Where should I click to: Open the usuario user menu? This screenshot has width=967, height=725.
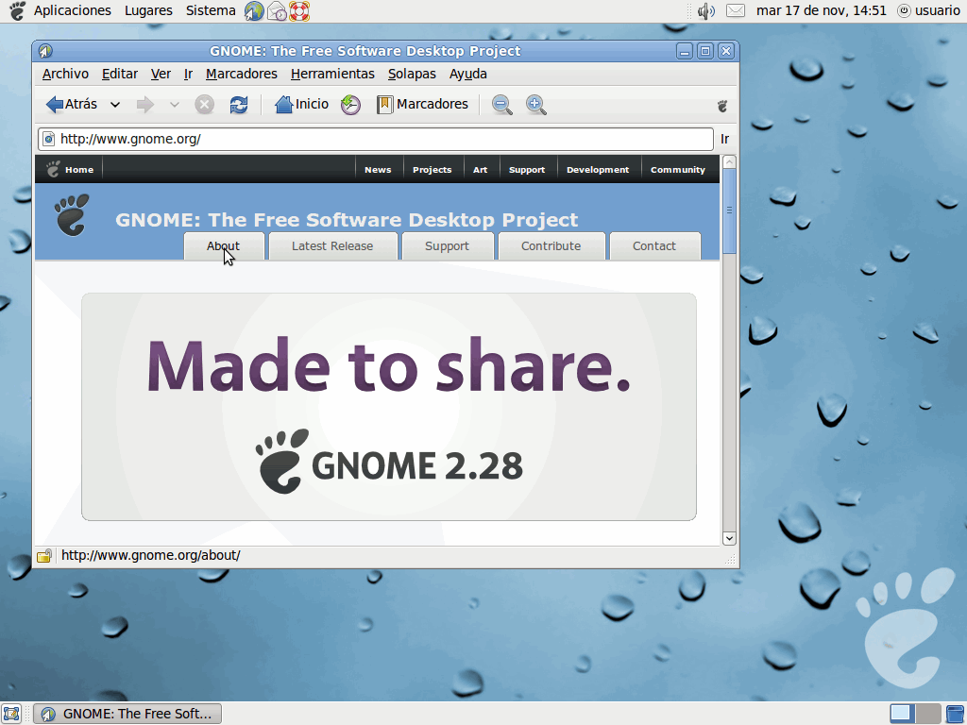[929, 10]
